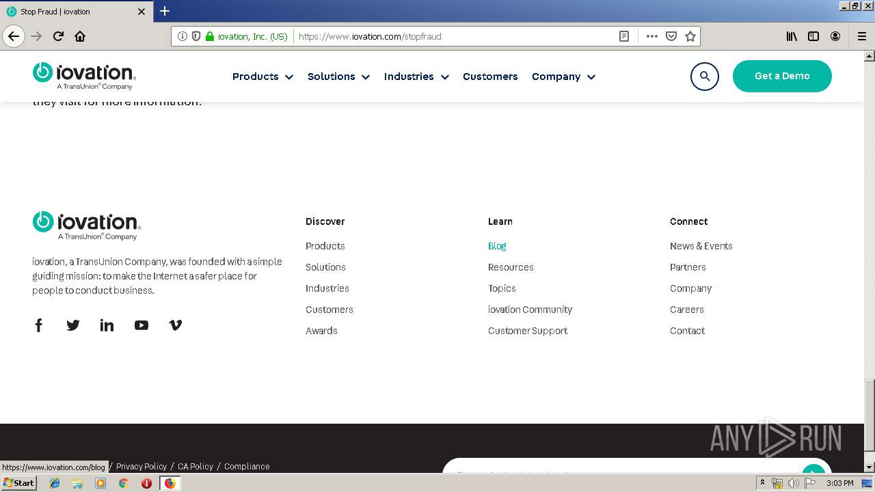This screenshot has height=492, width=875.
Task: Open Contact link under Connect
Action: tap(687, 331)
